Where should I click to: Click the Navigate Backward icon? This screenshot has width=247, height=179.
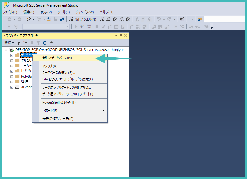pos(9,19)
